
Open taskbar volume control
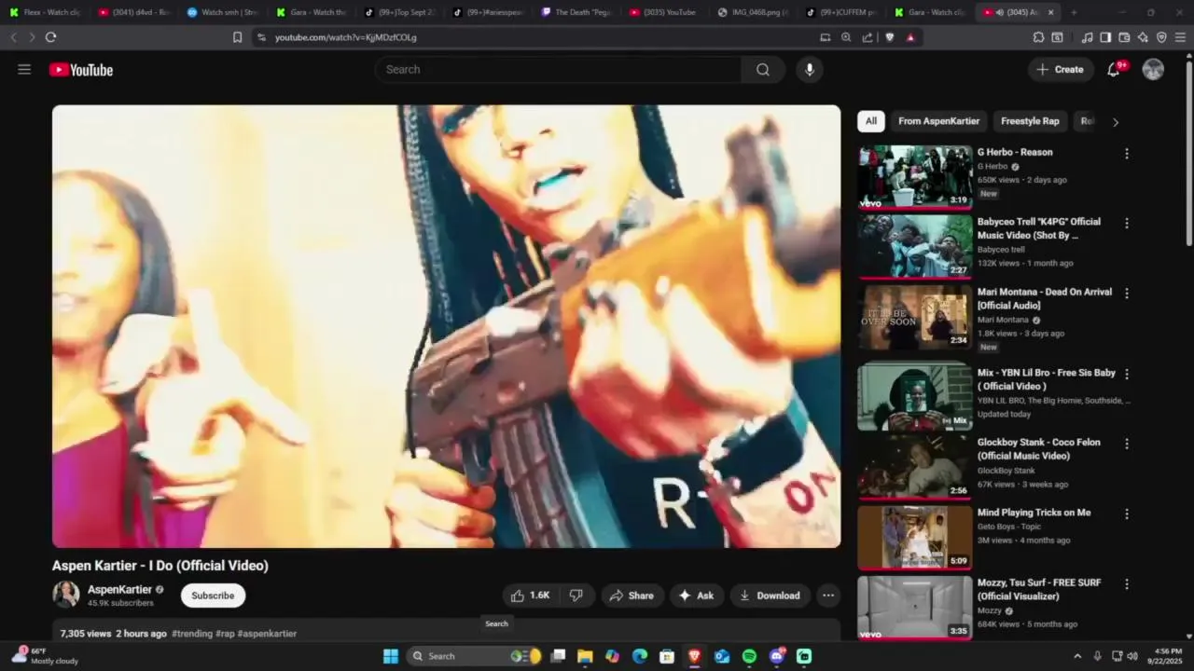1132,656
